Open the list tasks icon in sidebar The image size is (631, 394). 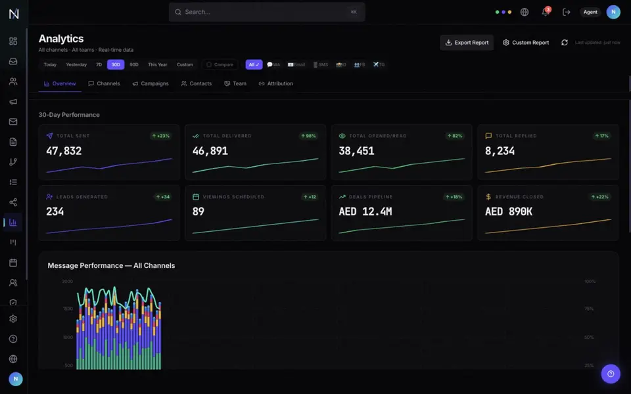(13, 182)
